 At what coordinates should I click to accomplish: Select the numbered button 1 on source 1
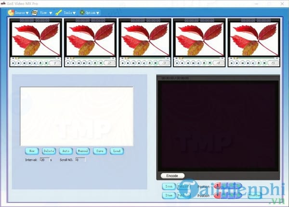click(55, 63)
